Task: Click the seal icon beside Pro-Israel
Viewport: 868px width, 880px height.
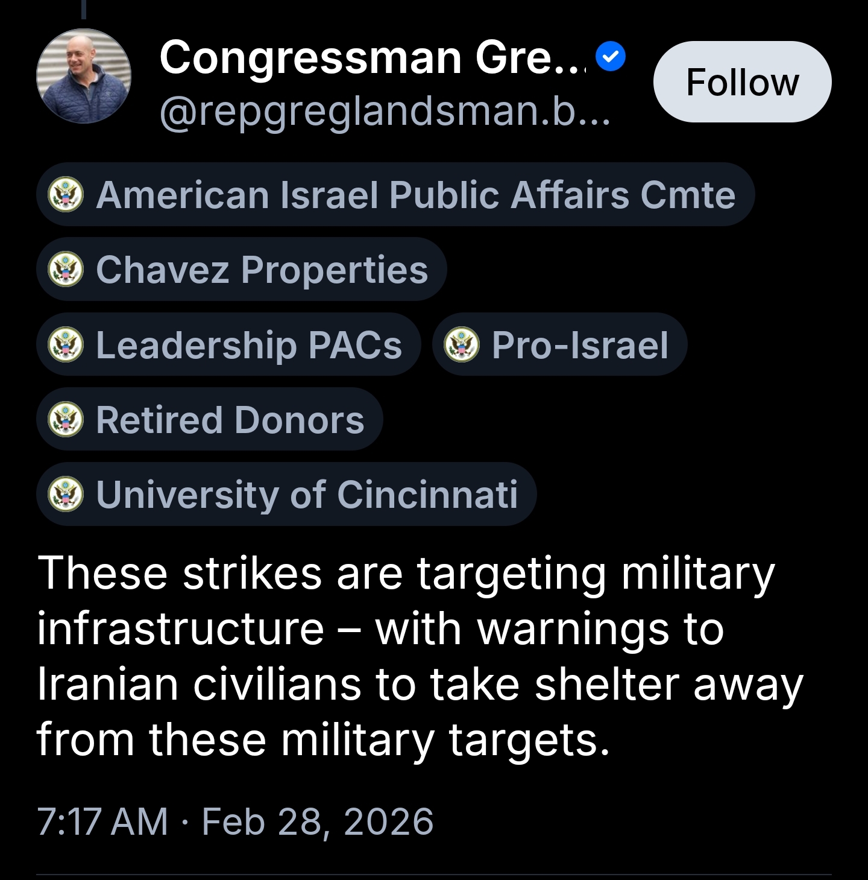Action: point(462,345)
